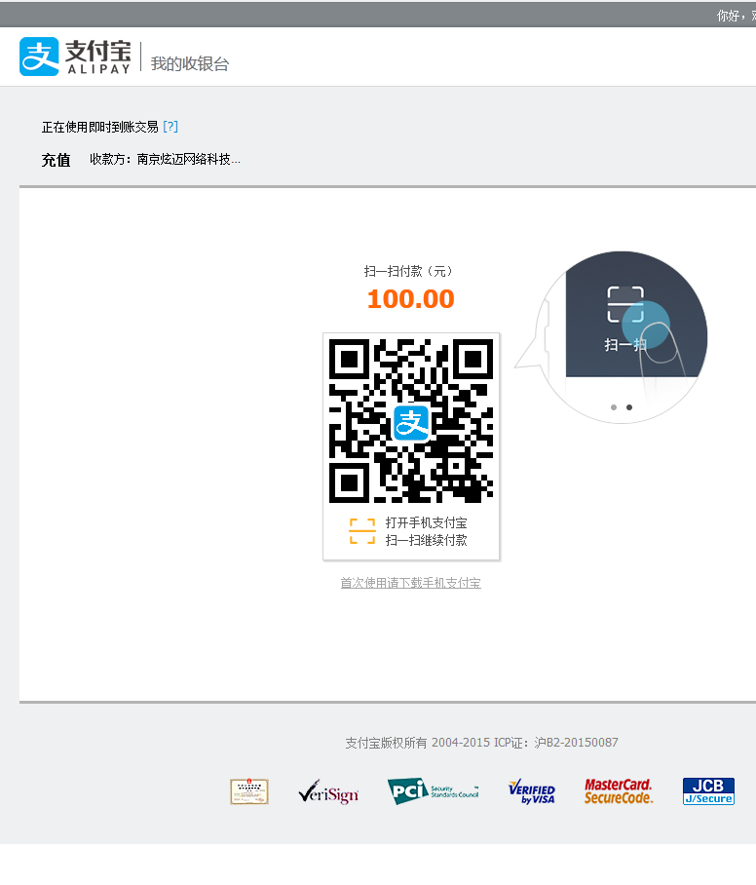Click the 扫一扫 scan illustration on phone
Viewport: 756px width, 885px height.
(x=625, y=319)
